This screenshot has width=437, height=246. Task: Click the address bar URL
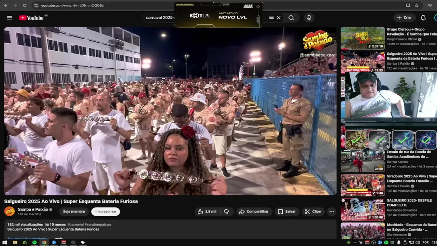[73, 5]
